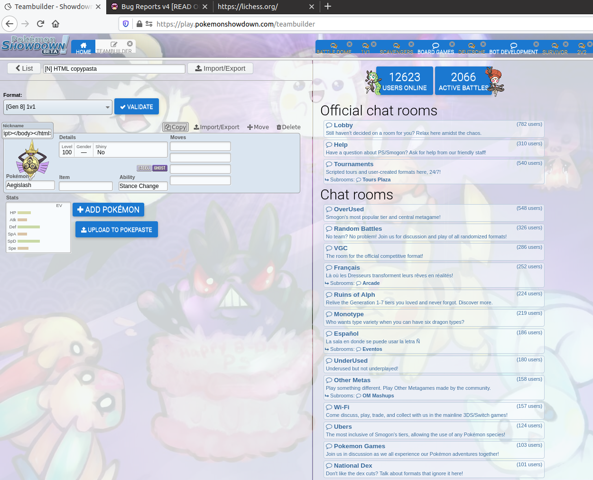Close the Deutsche room tab
The width and height of the screenshot is (593, 480).
(x=483, y=44)
